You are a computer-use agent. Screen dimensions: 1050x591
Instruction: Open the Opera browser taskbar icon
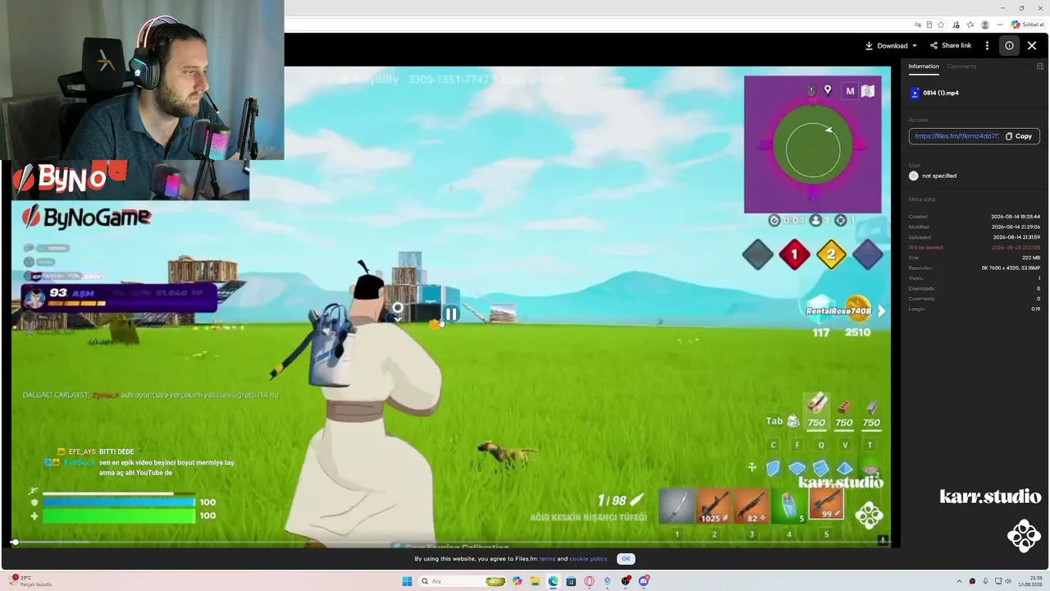[x=589, y=581]
